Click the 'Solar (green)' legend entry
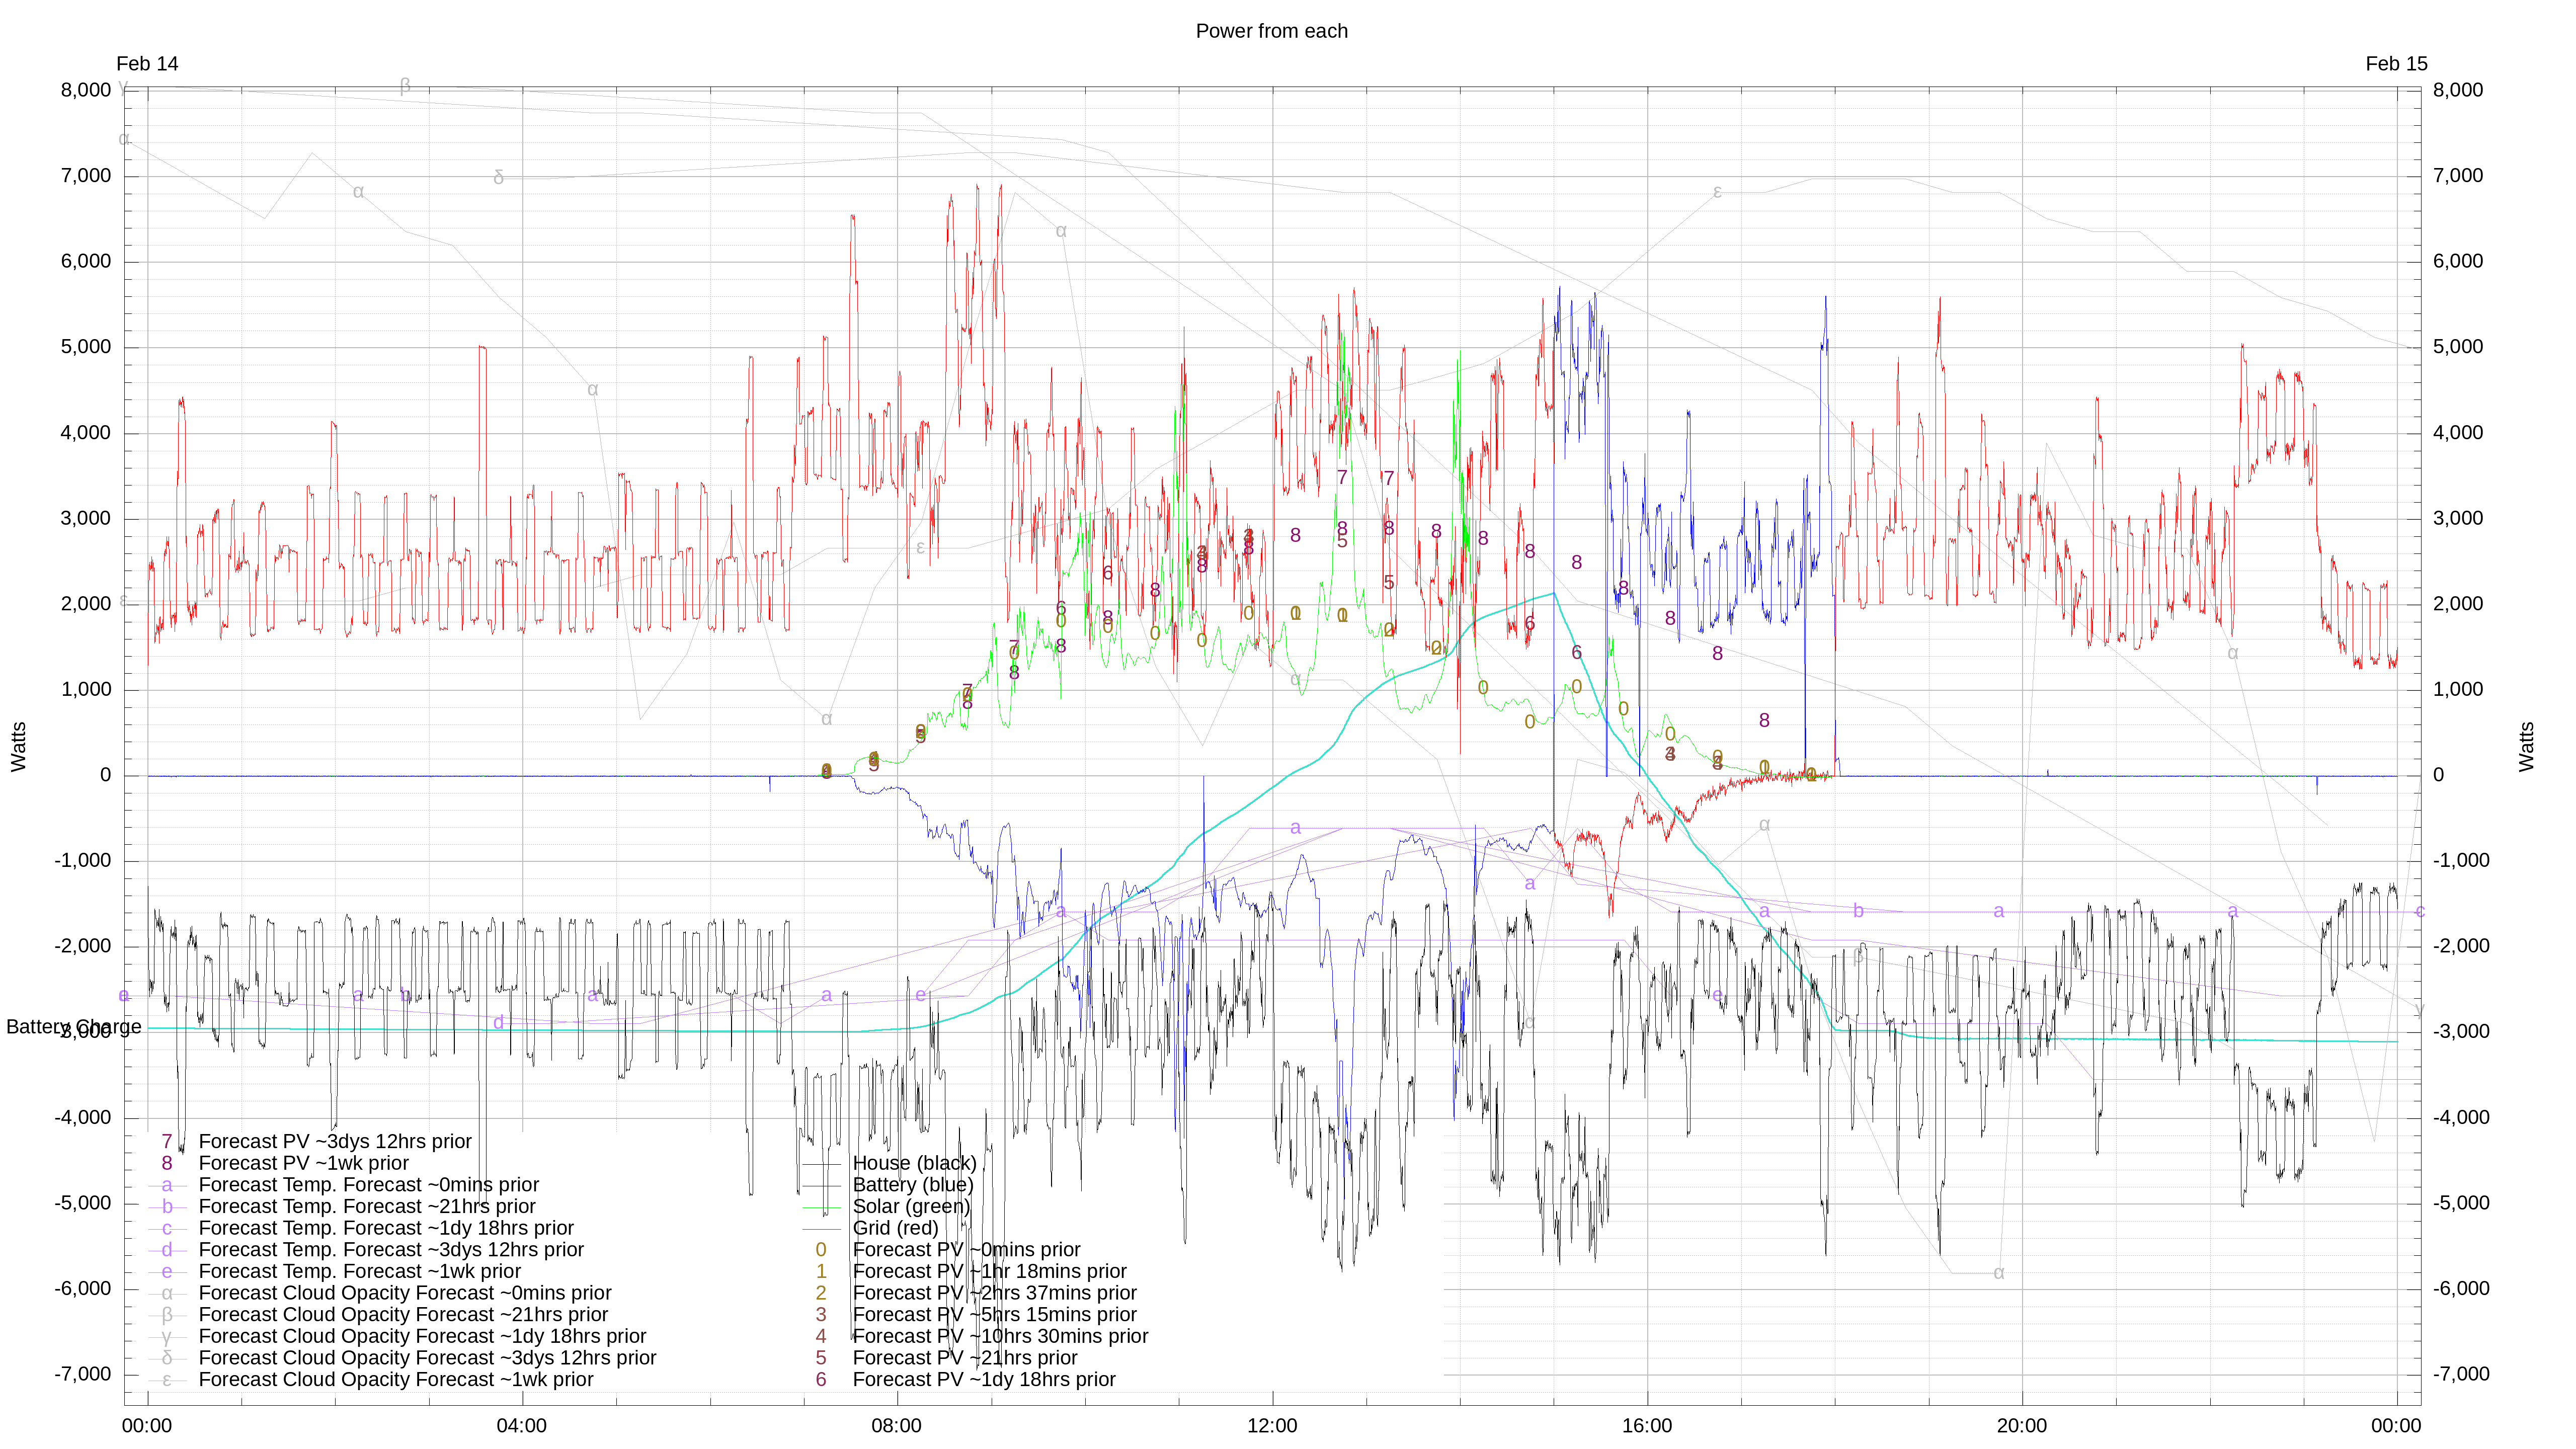This screenshot has width=2576, height=1449. point(911,1207)
